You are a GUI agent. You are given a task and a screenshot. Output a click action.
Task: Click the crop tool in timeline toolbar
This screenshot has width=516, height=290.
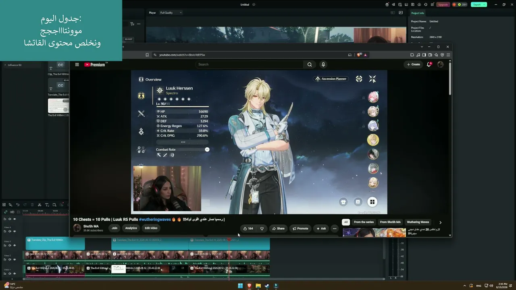point(54,205)
